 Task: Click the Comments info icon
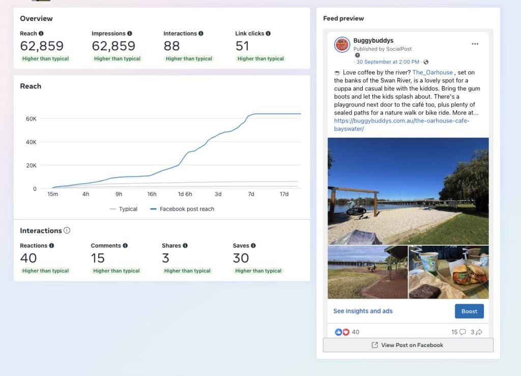pyautogui.click(x=125, y=246)
